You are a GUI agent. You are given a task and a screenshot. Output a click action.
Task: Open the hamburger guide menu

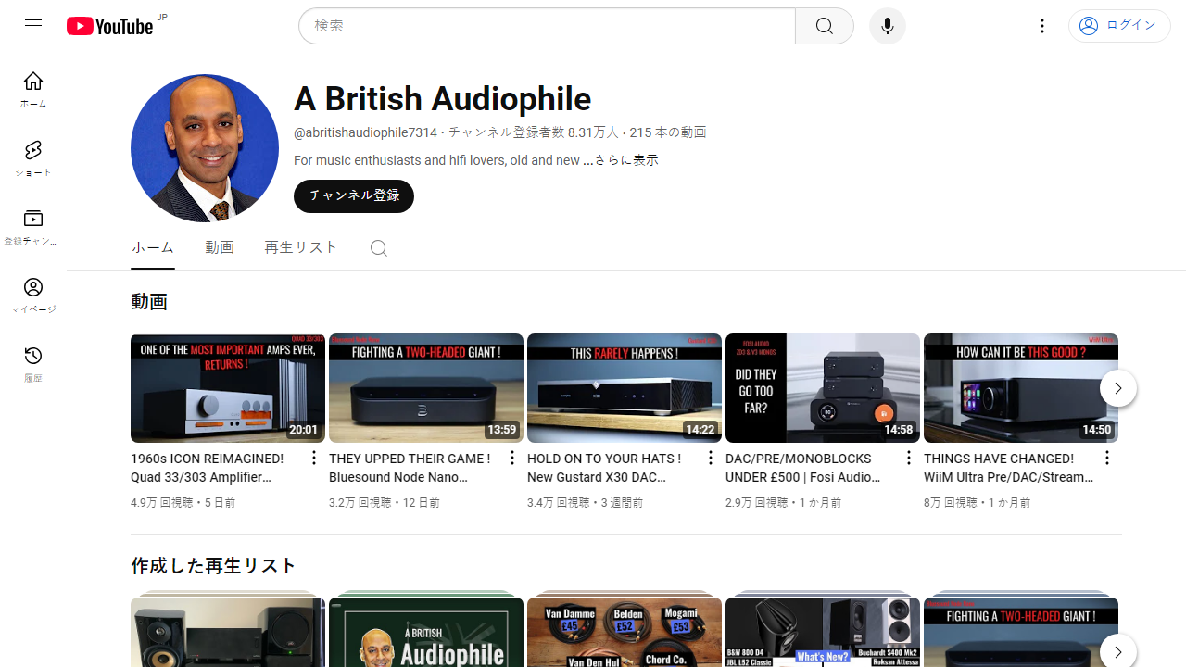33,26
